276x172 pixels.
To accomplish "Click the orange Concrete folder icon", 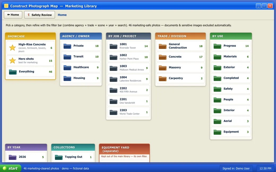I will coord(162,57).
